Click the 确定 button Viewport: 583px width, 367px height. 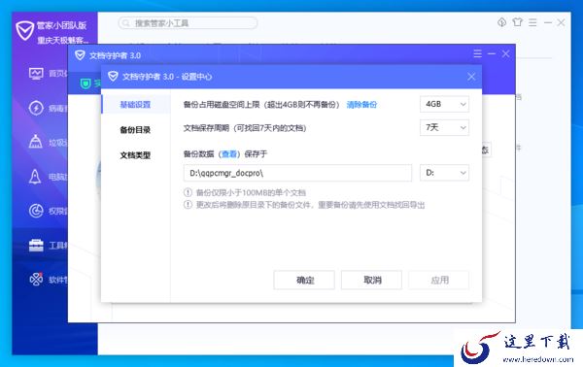pyautogui.click(x=304, y=280)
